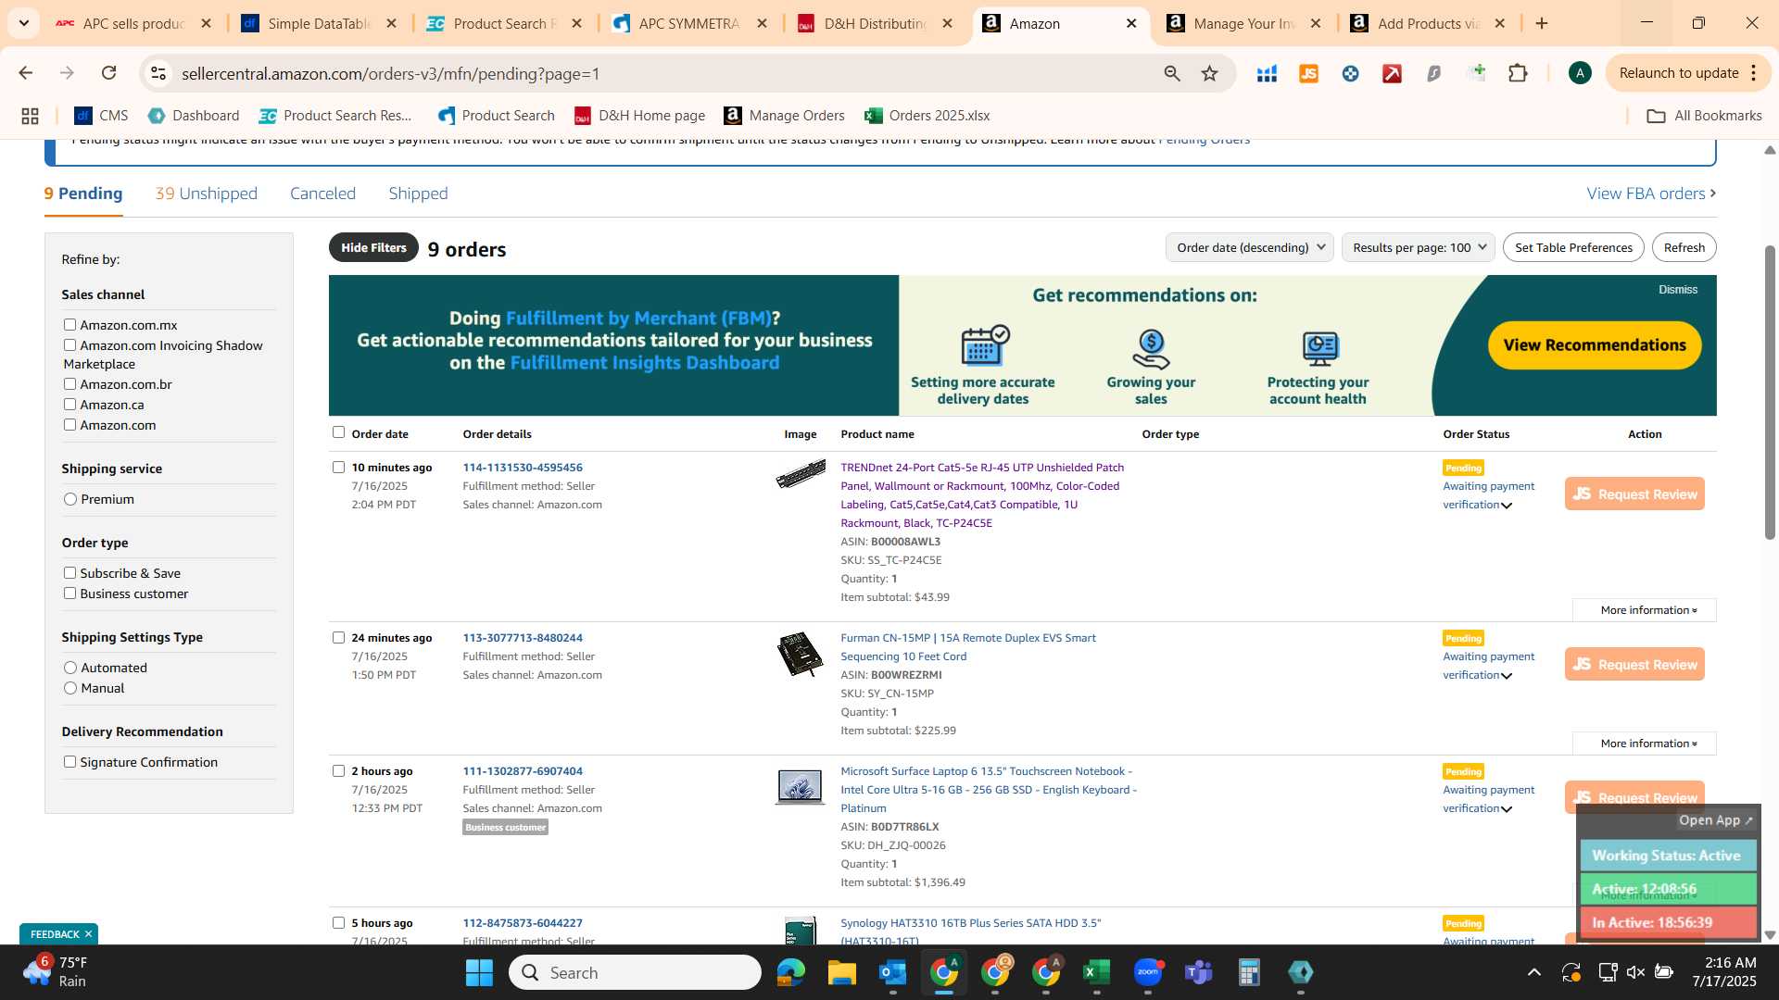Open new browser tab with plus
The height and width of the screenshot is (1000, 1779).
pos(1542,23)
